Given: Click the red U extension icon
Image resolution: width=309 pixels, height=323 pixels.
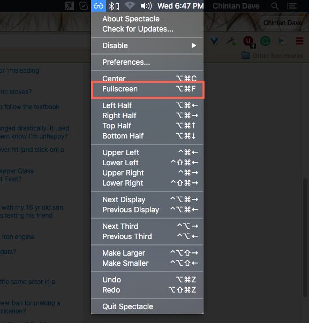Looking at the screenshot, I should pos(249,42).
